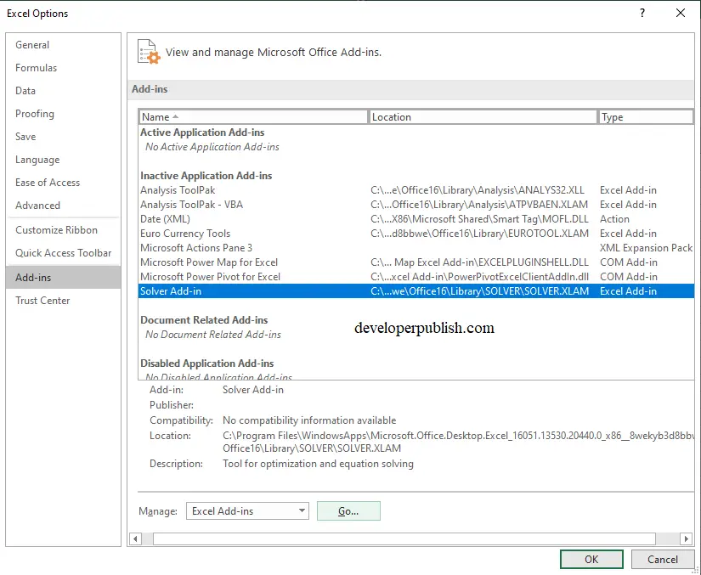
Task: Click the PowerPivotExcelClientAddIn.dll path
Action: coord(480,277)
